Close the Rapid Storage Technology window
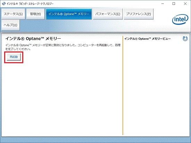The width and height of the screenshot is (191, 143). 185,4
